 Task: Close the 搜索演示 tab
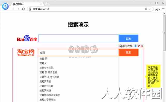pyautogui.click(x=41, y=4)
